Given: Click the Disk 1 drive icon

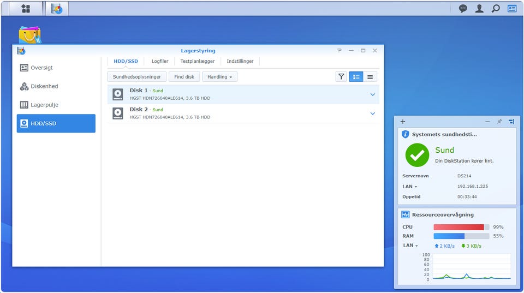Looking at the screenshot, I should click(118, 94).
